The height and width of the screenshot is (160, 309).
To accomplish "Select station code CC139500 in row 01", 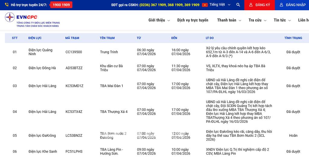I will pyautogui.click(x=74, y=52).
